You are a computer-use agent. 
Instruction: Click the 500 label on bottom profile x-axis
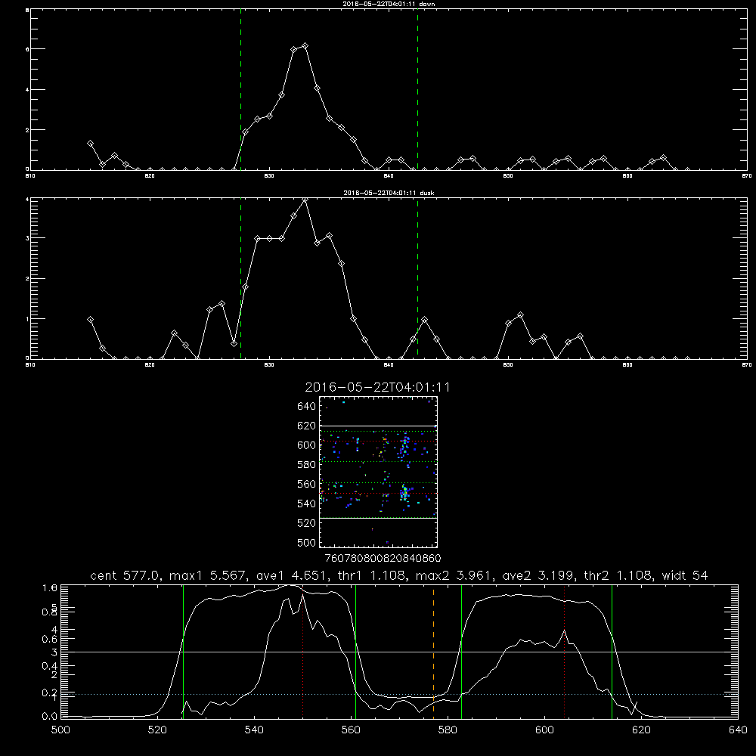(x=60, y=730)
